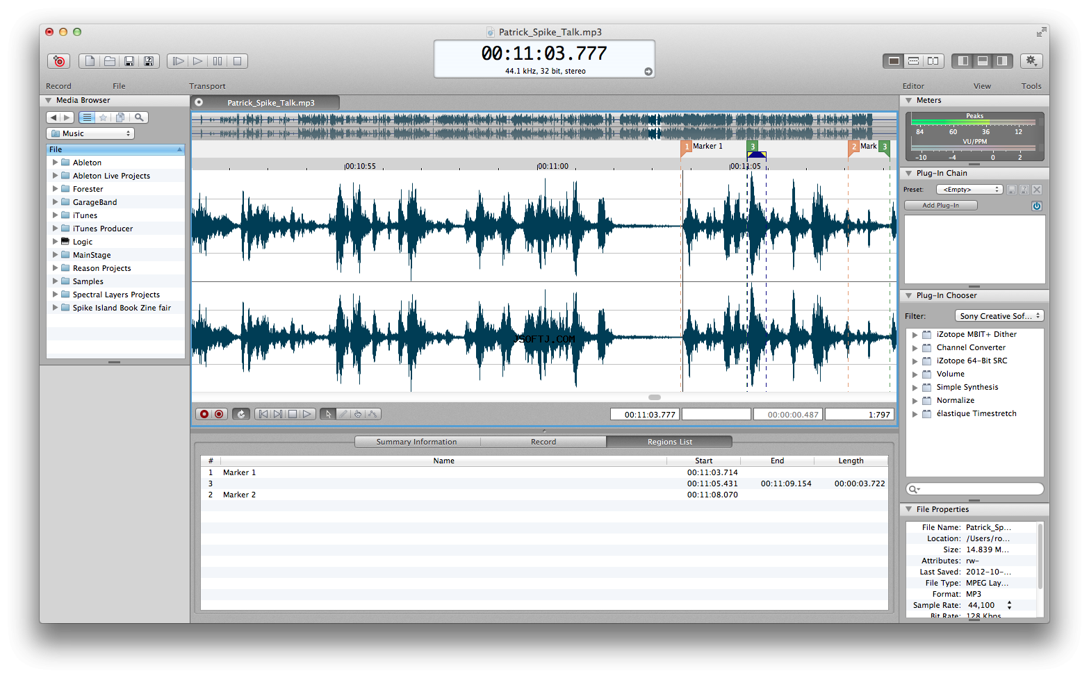
Task: Click the new recording button in the Record toolbar
Action: (x=59, y=61)
